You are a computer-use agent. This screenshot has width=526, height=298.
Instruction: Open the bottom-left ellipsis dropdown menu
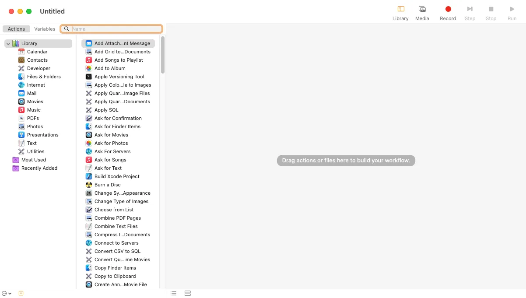click(6, 293)
